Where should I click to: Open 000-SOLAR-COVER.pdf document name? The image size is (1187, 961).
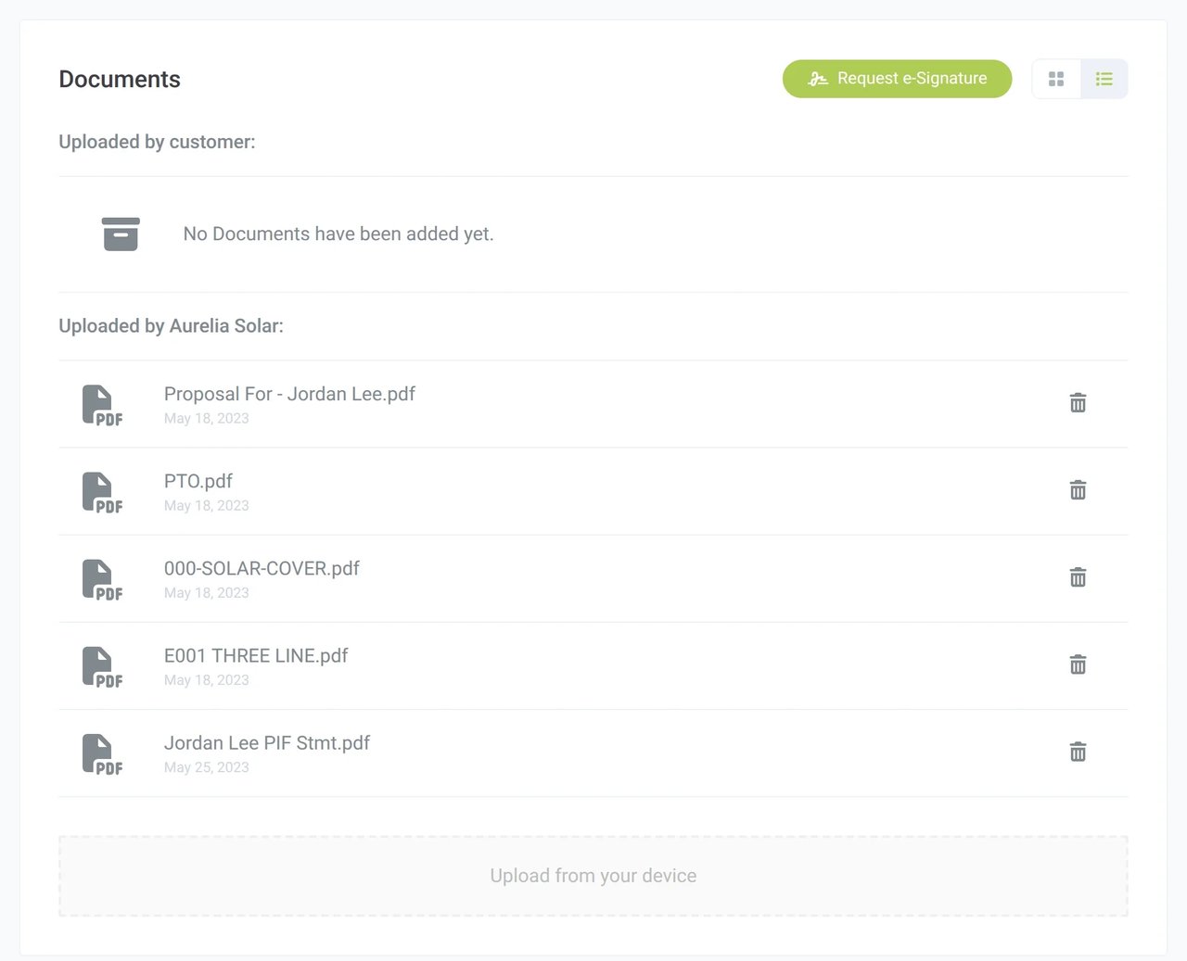point(262,568)
